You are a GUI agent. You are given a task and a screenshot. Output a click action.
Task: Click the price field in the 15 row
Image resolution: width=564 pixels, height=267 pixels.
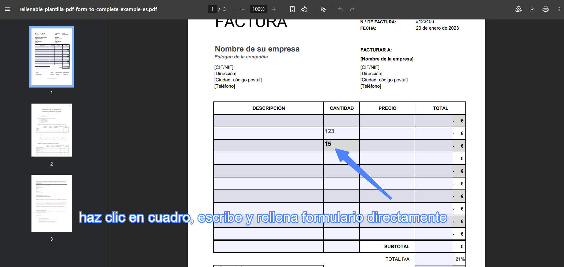(387, 146)
